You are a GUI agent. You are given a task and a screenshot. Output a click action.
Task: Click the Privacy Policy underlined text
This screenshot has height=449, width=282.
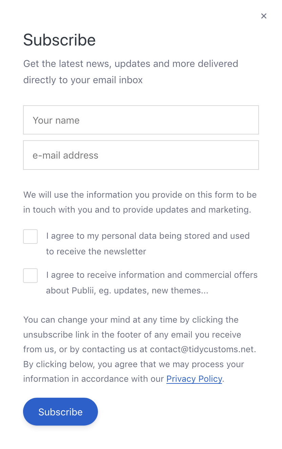194,379
